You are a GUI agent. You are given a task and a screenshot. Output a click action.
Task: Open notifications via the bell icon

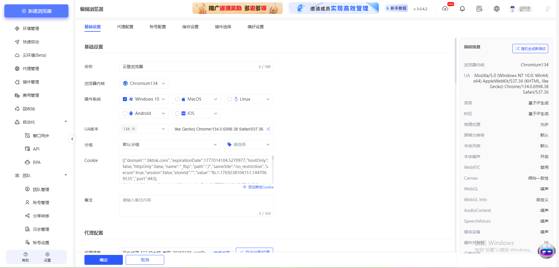pyautogui.click(x=462, y=9)
